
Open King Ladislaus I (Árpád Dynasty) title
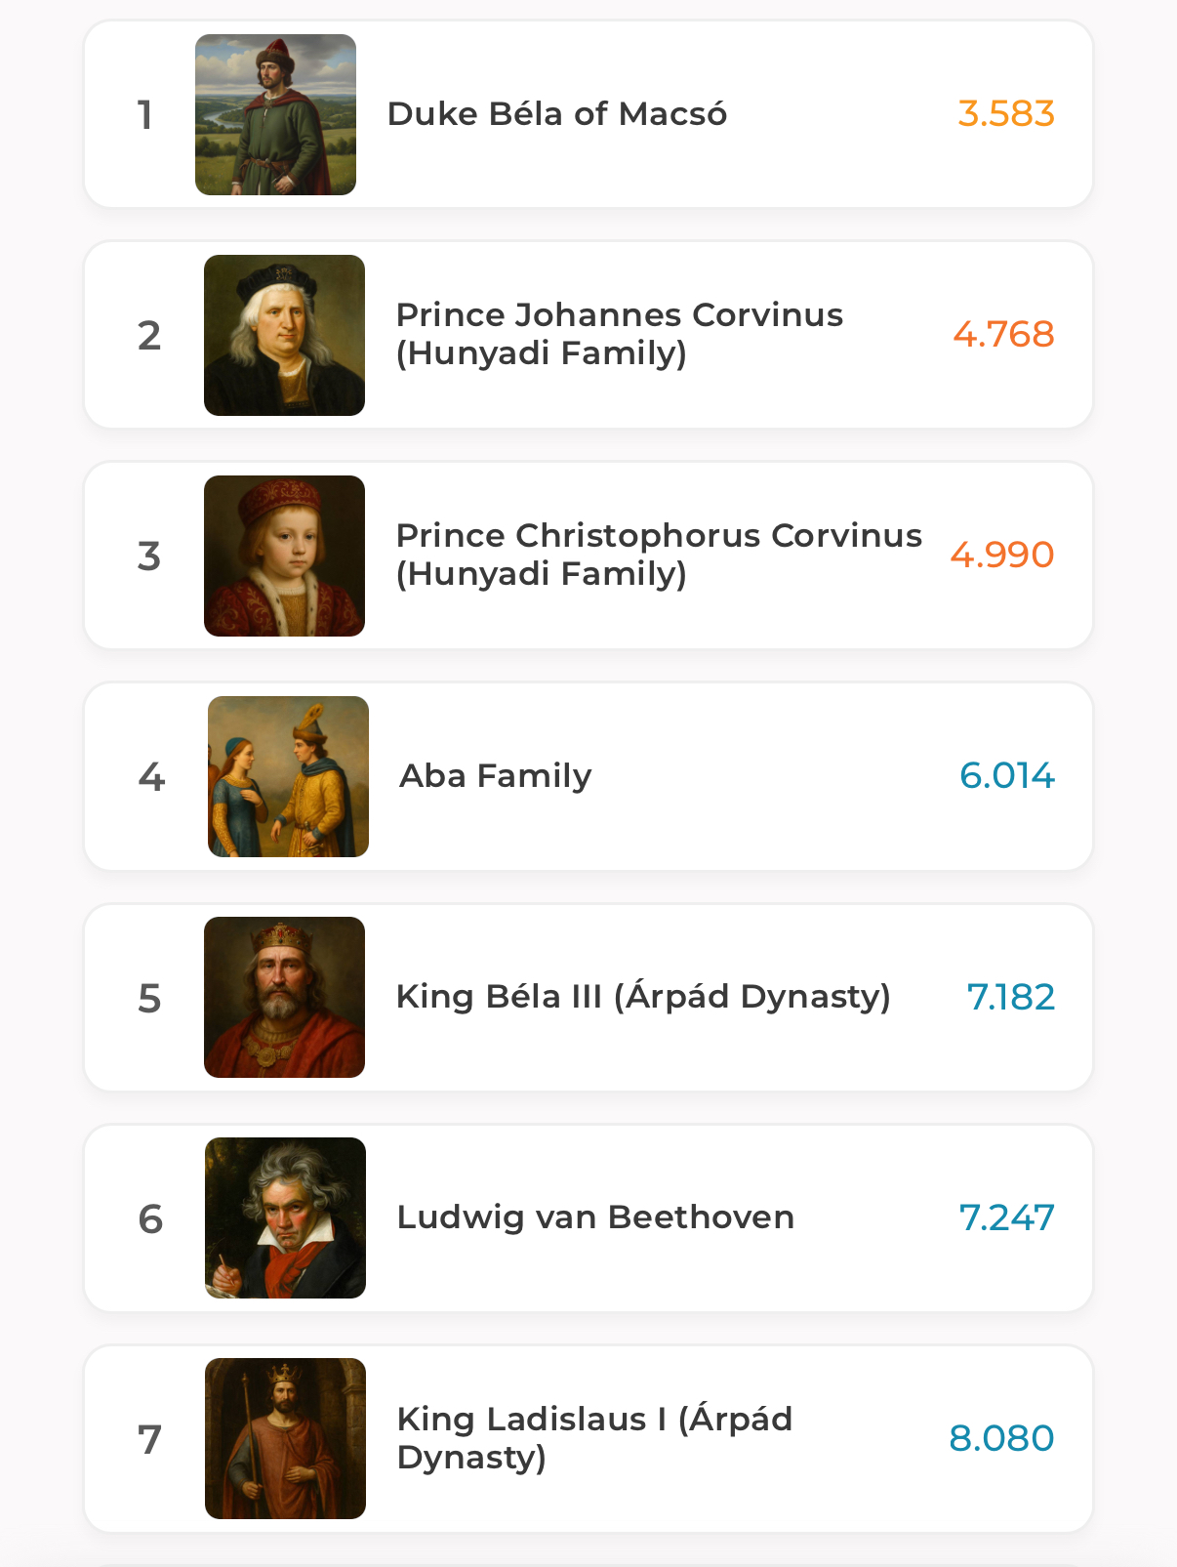[x=594, y=1438]
